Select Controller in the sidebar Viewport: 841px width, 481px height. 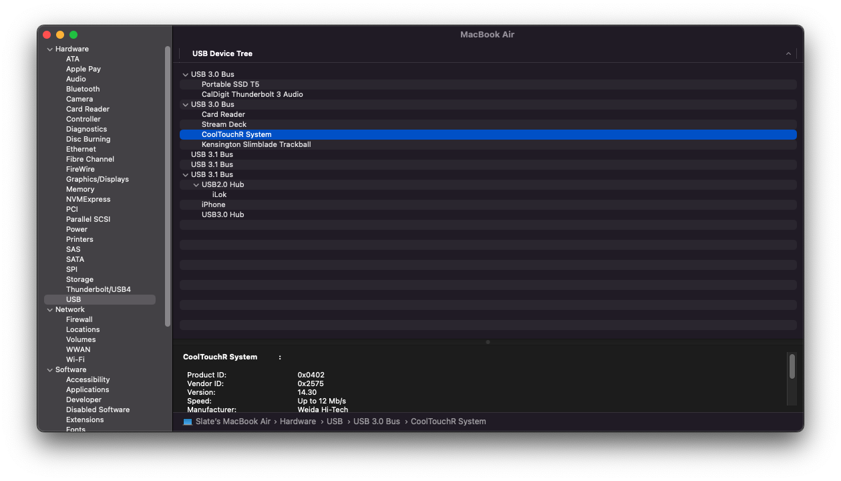point(83,119)
